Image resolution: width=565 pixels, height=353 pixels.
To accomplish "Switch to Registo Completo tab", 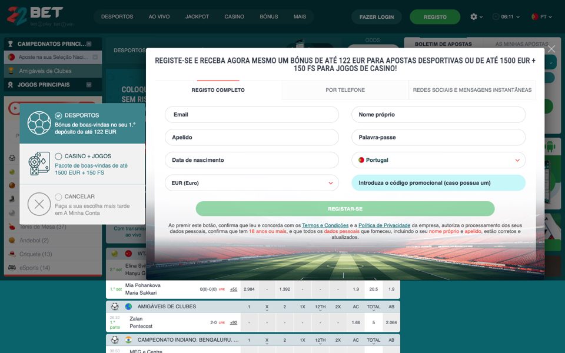I will 218,90.
